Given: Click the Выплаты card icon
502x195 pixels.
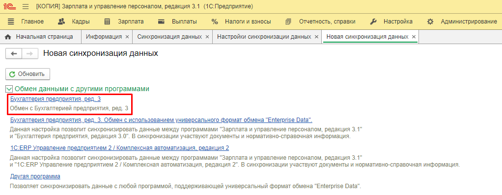Looking at the screenshot, I should pos(161,22).
